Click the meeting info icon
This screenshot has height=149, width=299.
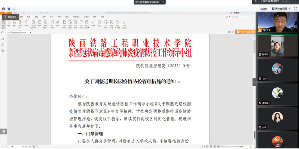[3, 9]
